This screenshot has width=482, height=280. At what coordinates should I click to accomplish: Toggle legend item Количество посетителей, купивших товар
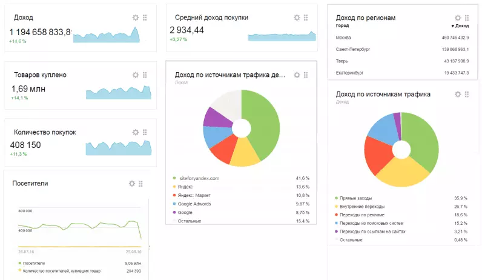pyautogui.click(x=61, y=271)
